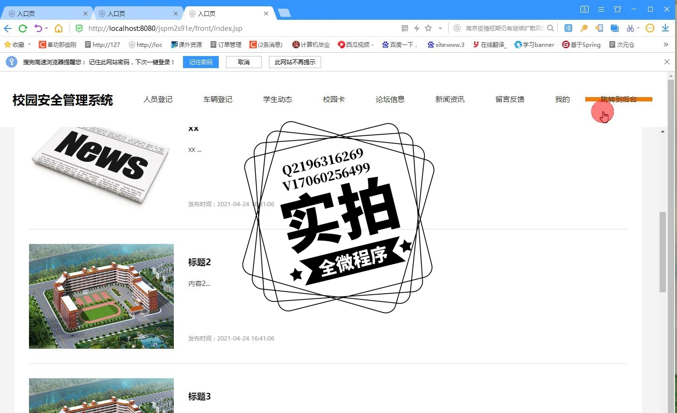This screenshot has width=677, height=413.
Task: Close the active 入口页 tab
Action: pos(266,14)
